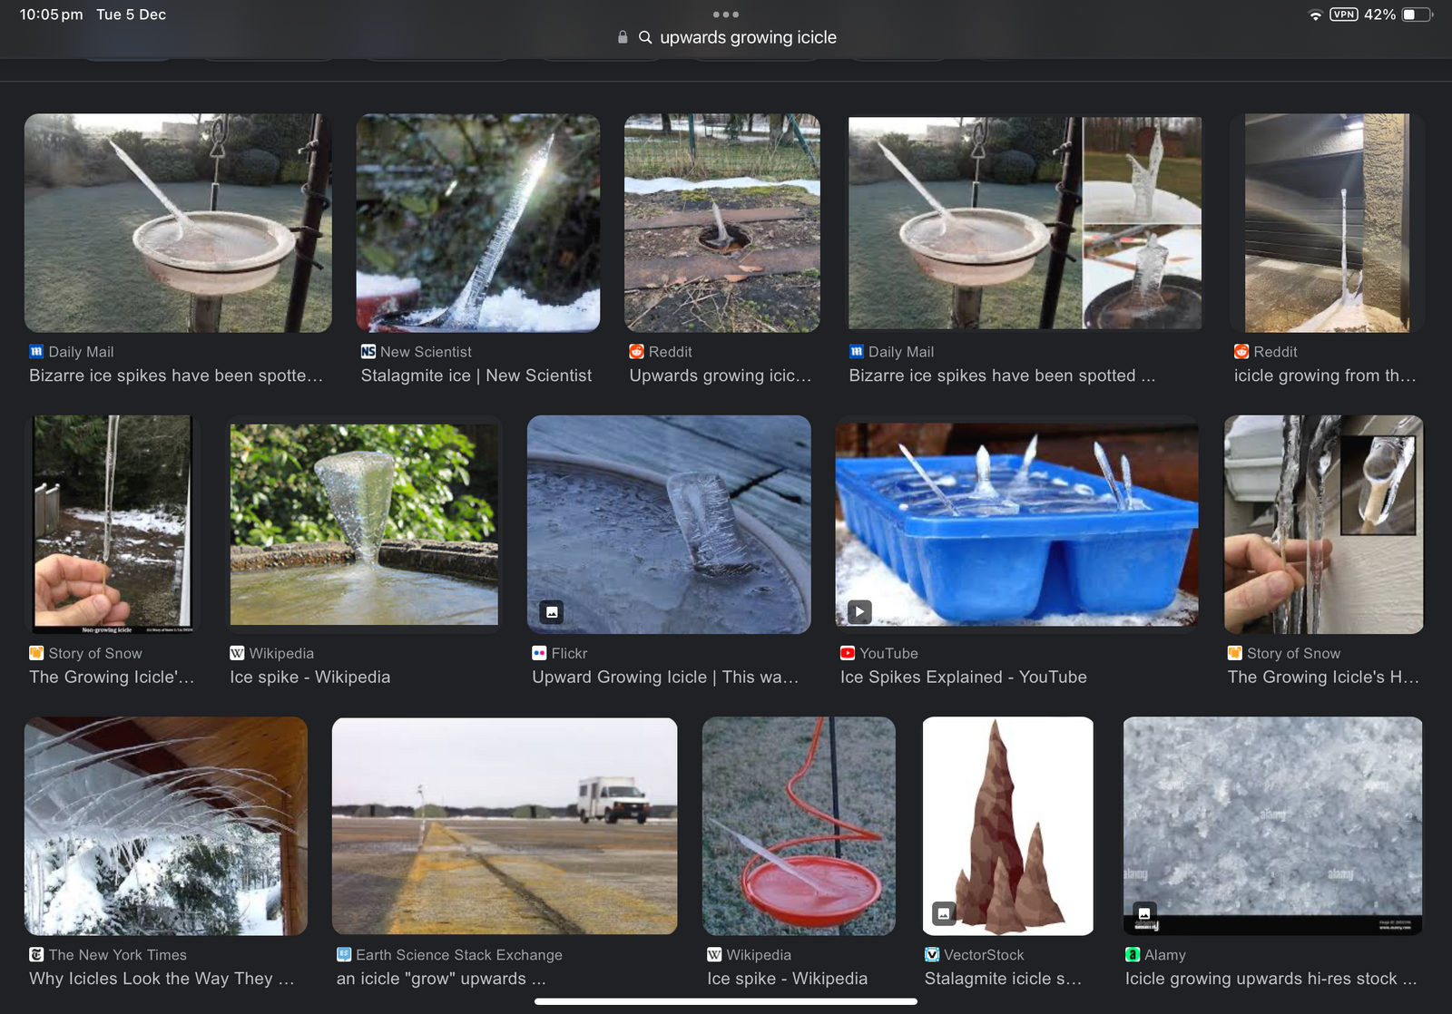Tap the image badge on VectorStock thumbnail
Image resolution: width=1452 pixels, height=1014 pixels.
click(x=944, y=913)
